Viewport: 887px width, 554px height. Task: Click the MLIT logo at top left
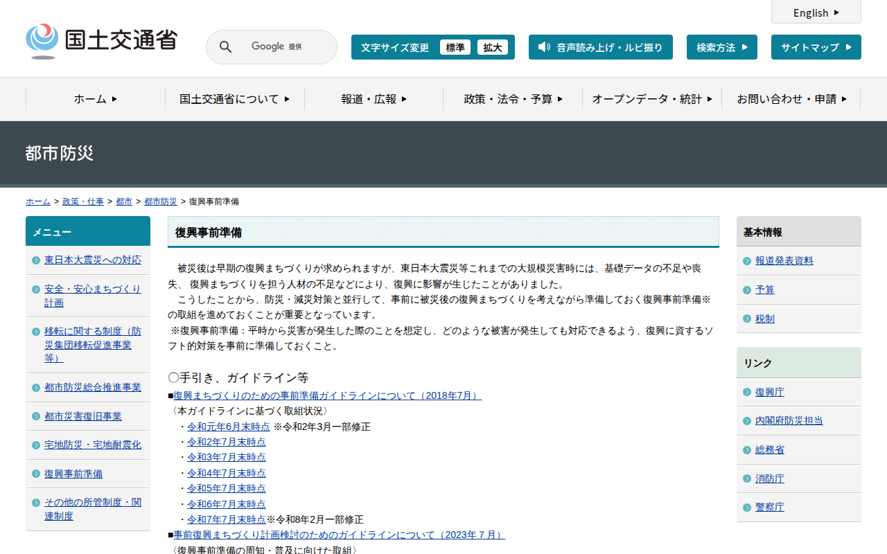tap(101, 41)
